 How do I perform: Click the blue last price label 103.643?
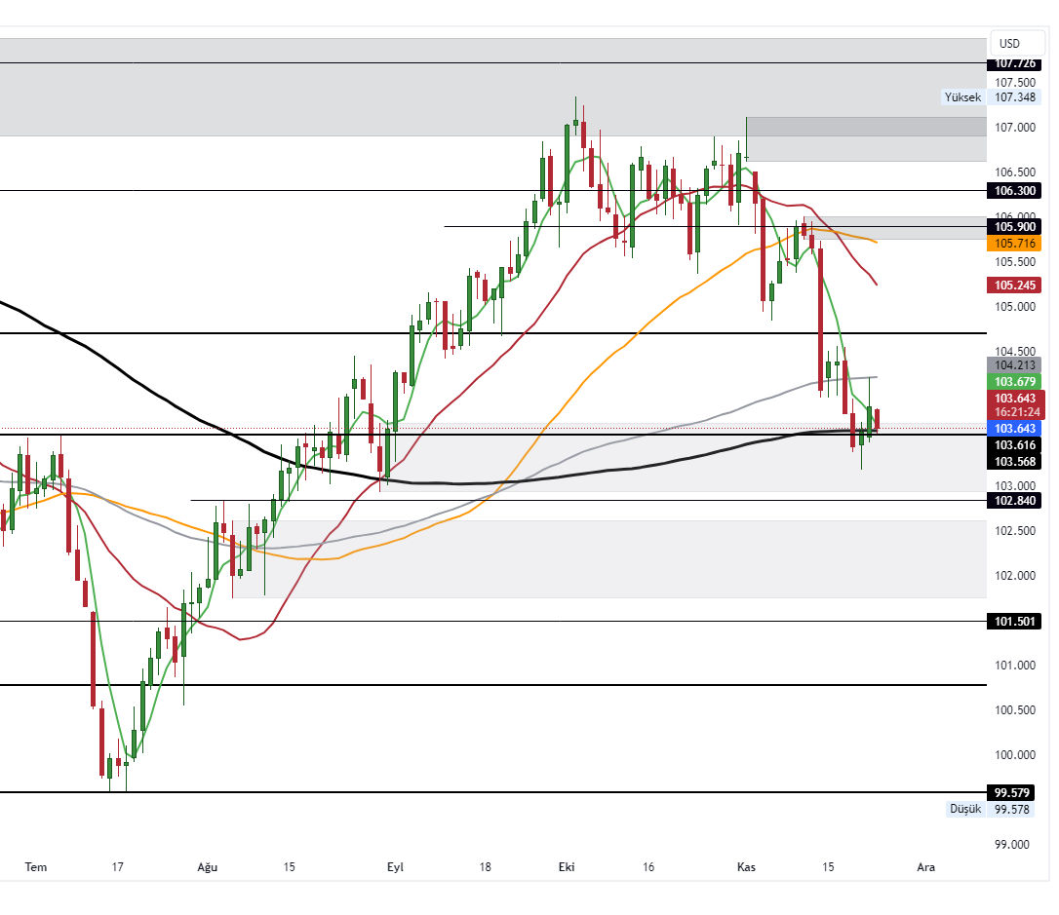(1014, 429)
